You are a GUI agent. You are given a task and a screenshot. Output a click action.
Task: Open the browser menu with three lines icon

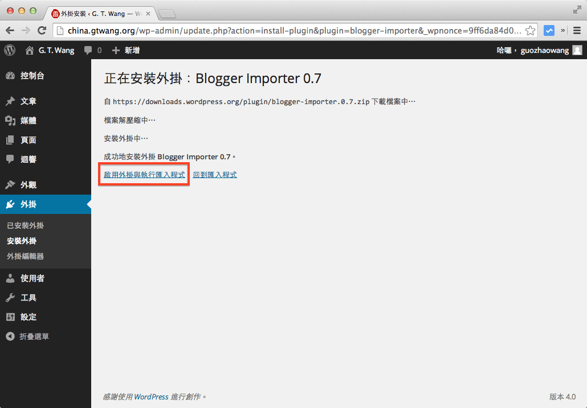click(x=577, y=30)
